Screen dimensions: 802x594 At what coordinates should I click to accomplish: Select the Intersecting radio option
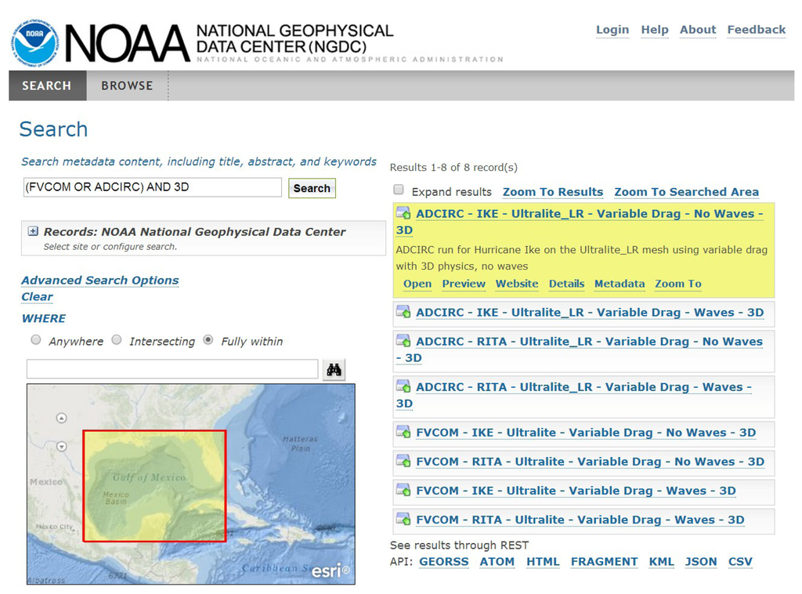tap(117, 340)
